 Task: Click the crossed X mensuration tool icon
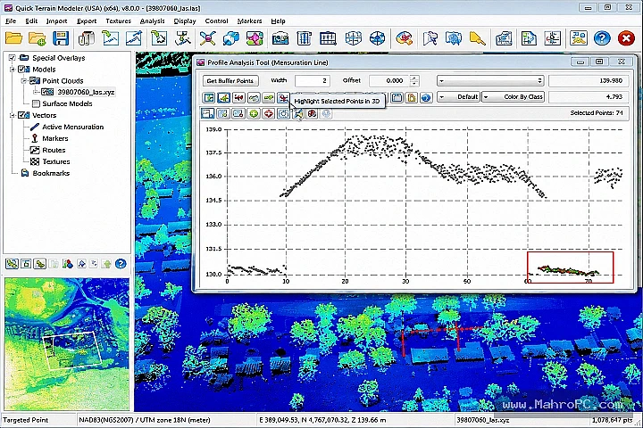[208, 38]
